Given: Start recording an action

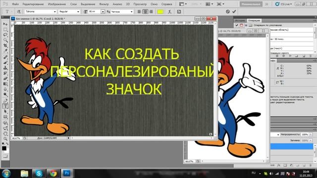Looking at the screenshot, I should tap(283, 56).
